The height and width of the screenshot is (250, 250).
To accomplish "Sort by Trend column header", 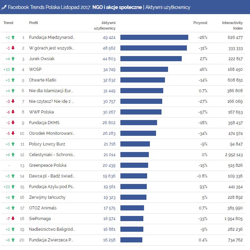I will (x=8, y=23).
